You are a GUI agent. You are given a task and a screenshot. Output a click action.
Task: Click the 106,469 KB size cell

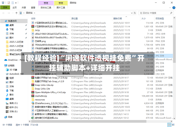[147, 96]
